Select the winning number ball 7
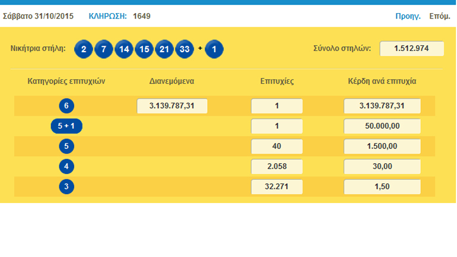This screenshot has height=257, width=457. (x=104, y=49)
